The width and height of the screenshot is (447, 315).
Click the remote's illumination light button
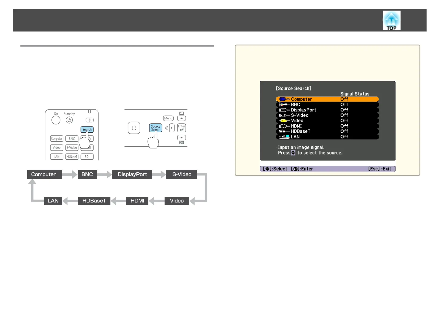[89, 120]
